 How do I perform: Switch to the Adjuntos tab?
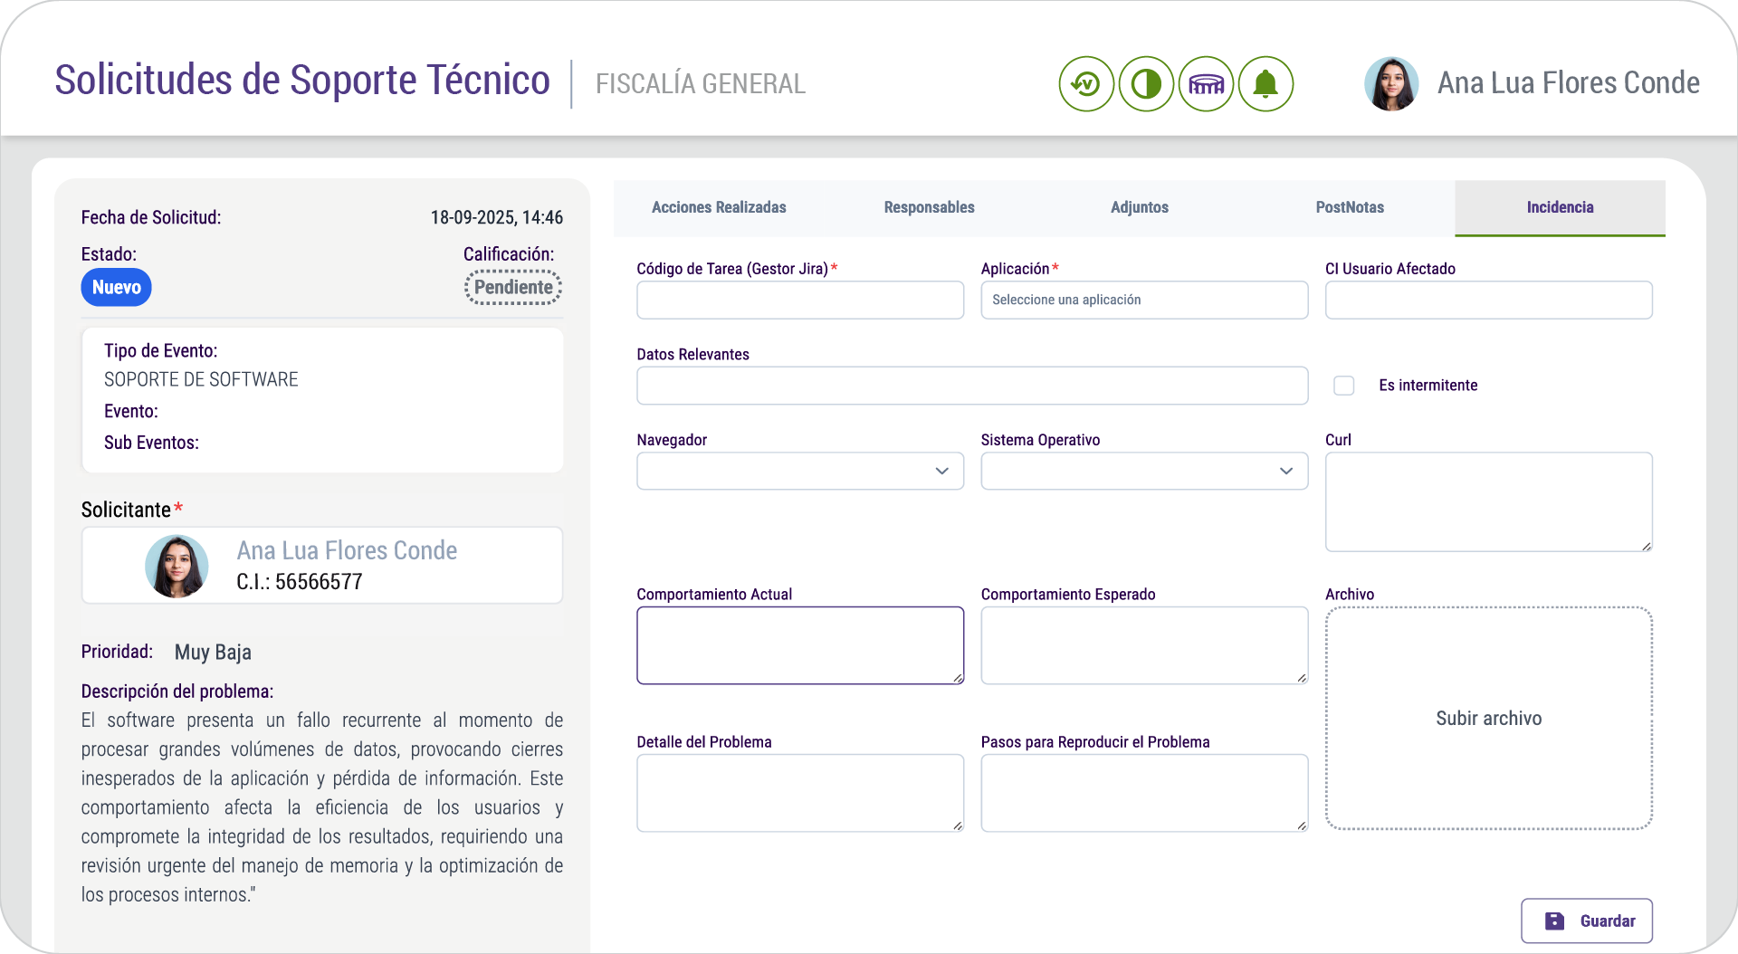(1140, 207)
